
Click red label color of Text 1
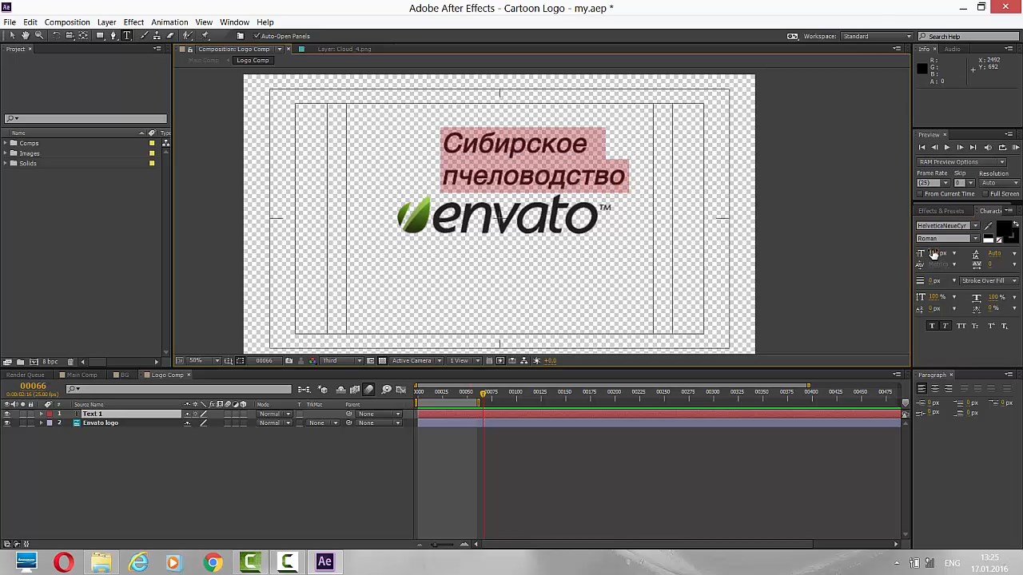coord(50,414)
